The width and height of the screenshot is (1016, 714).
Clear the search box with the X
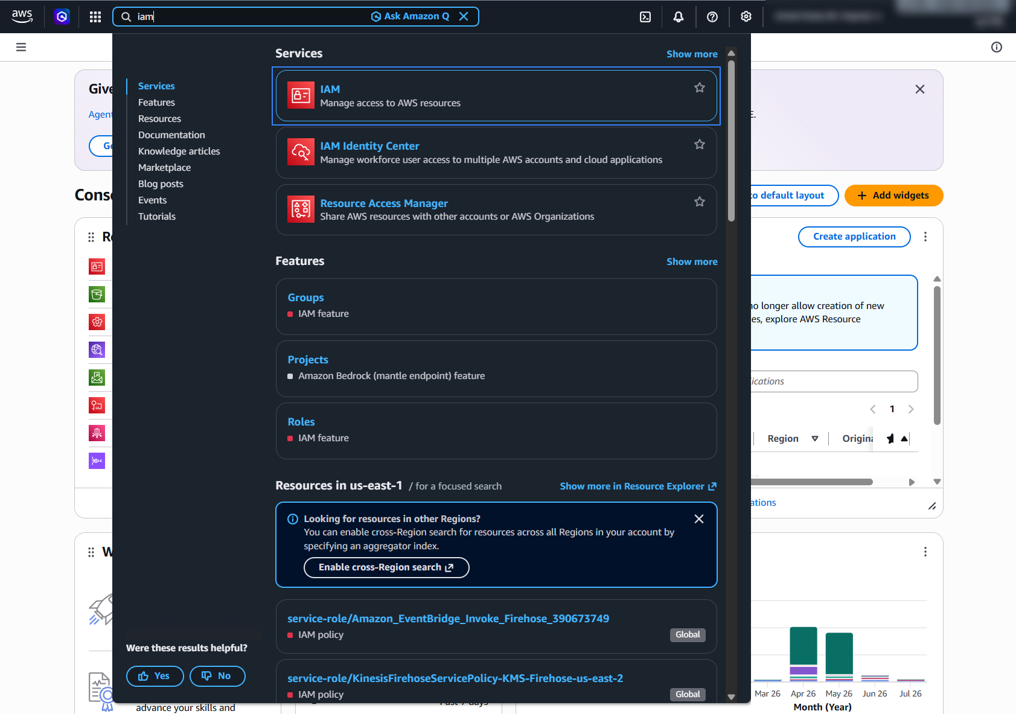pyautogui.click(x=464, y=16)
